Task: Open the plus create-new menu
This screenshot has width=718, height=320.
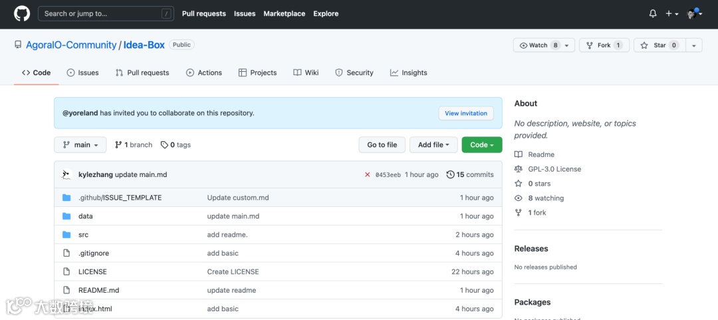Action: coord(671,14)
